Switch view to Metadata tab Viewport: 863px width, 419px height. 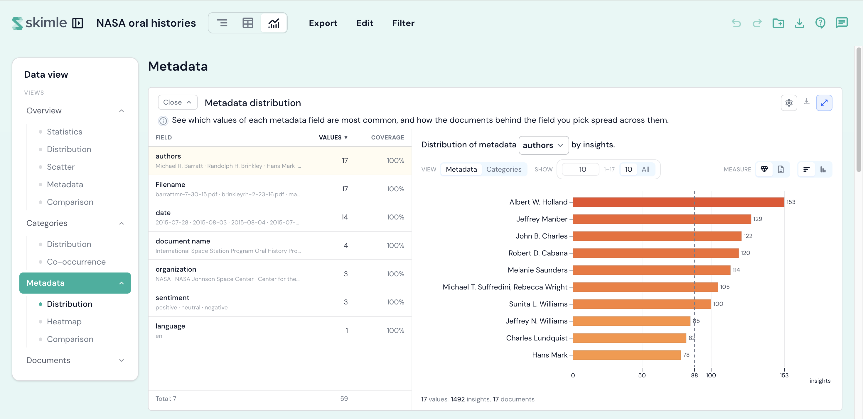[461, 169]
